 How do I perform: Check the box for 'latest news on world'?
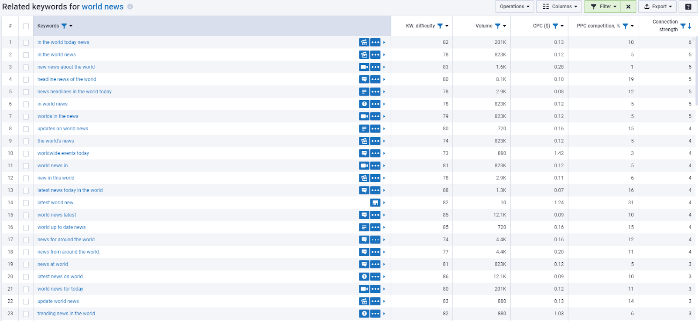(x=26, y=277)
